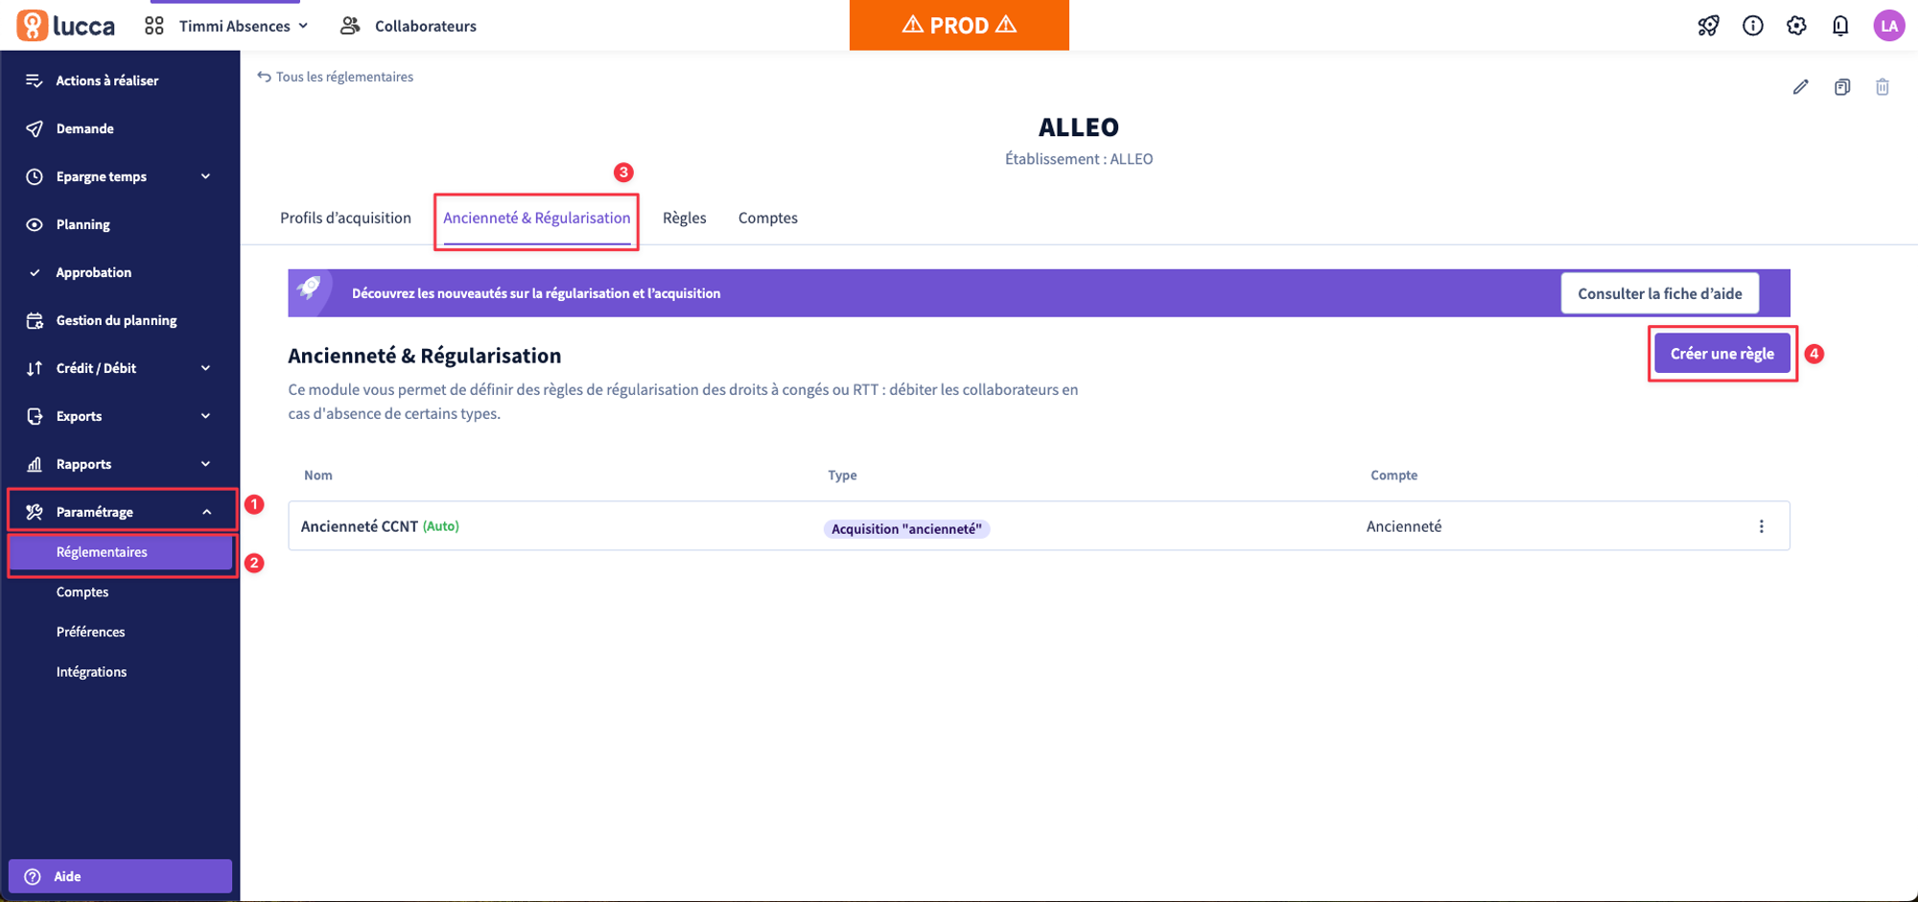1918x902 pixels.
Task: Open the Aide button in sidebar
Action: pyautogui.click(x=120, y=876)
